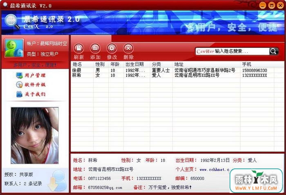
Task: Click the 添加 add contact icon
Action: tap(95, 48)
